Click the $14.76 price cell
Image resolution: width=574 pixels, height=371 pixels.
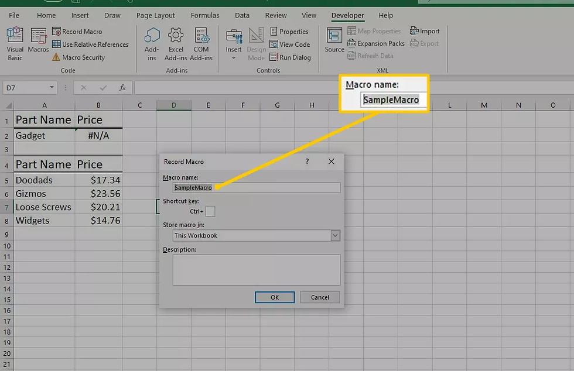98,221
